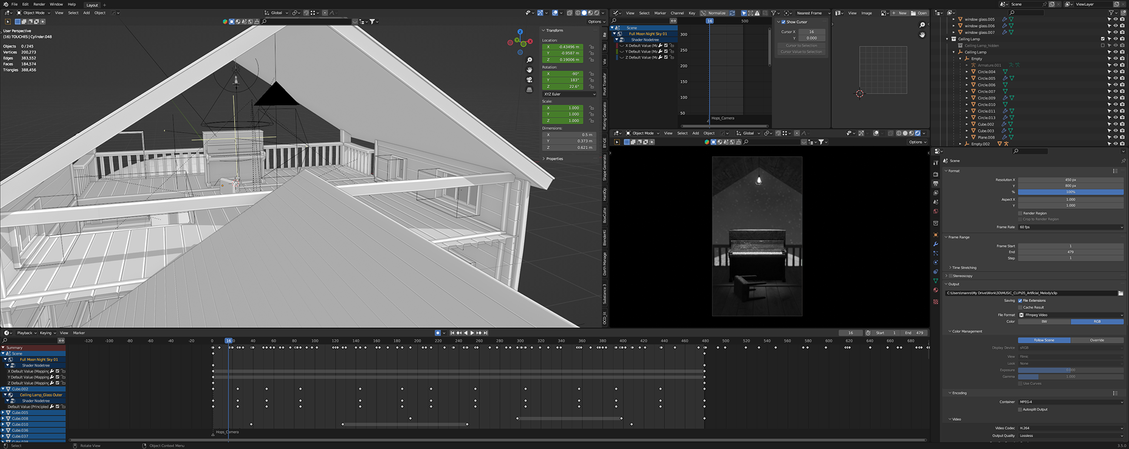Click the Normalize button in graph editor
This screenshot has height=449, width=1129.
pyautogui.click(x=716, y=13)
